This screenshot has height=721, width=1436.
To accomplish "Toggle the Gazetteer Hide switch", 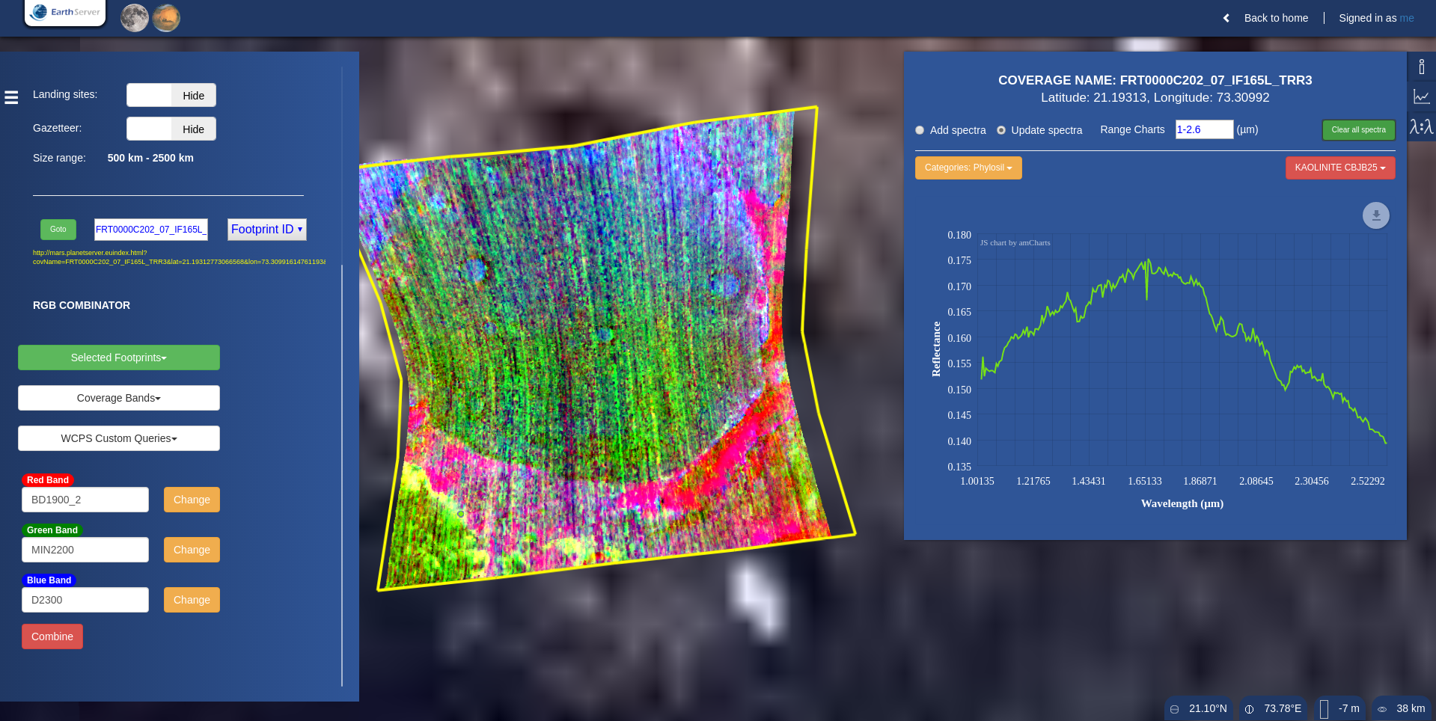I will pos(171,129).
